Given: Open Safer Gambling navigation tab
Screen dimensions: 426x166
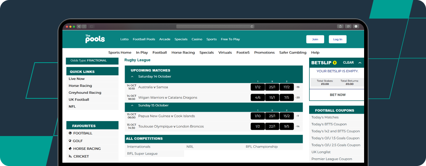Looking at the screenshot, I should click(x=293, y=52).
